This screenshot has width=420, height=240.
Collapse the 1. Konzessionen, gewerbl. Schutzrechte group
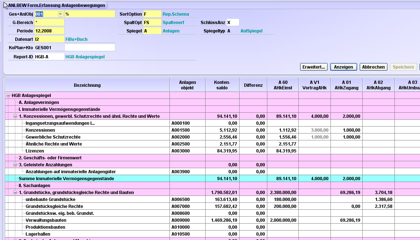coord(15,116)
